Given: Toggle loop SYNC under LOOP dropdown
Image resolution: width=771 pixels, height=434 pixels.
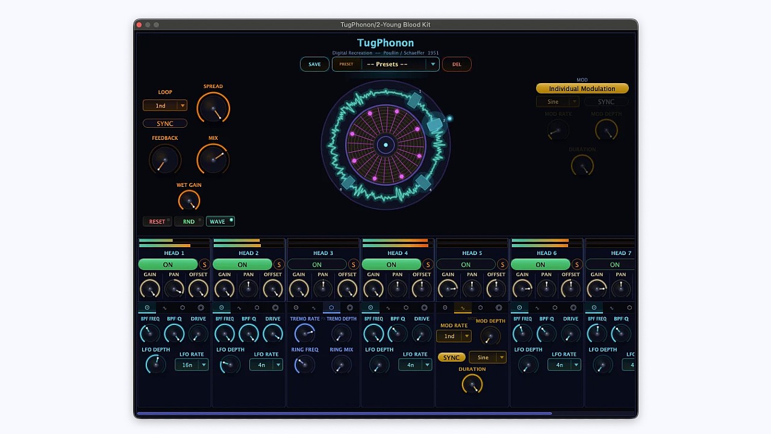Looking at the screenshot, I should click(165, 124).
